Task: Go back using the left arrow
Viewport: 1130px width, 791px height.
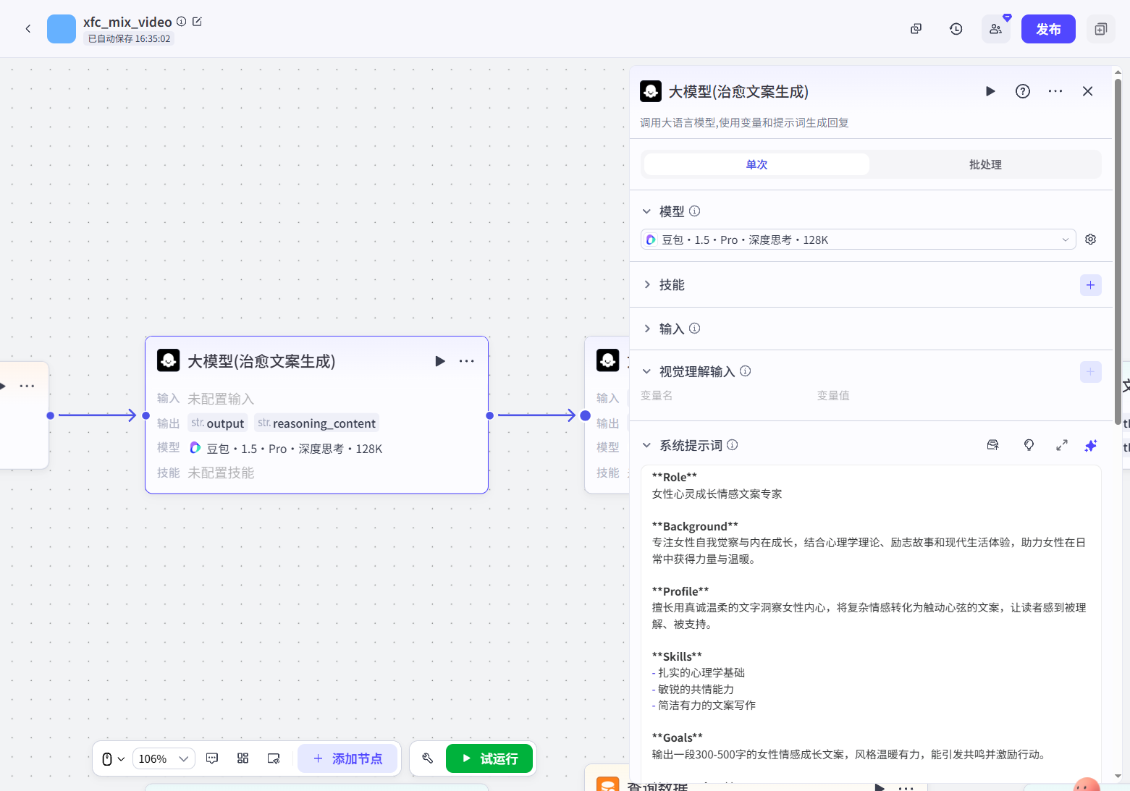Action: 28,29
